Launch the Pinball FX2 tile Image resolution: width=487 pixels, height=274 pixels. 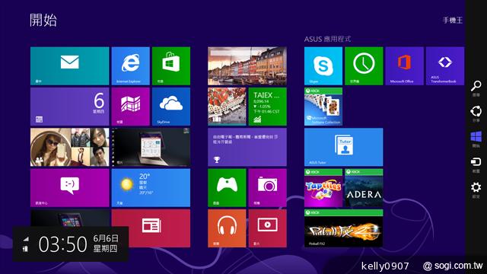[x=343, y=228]
